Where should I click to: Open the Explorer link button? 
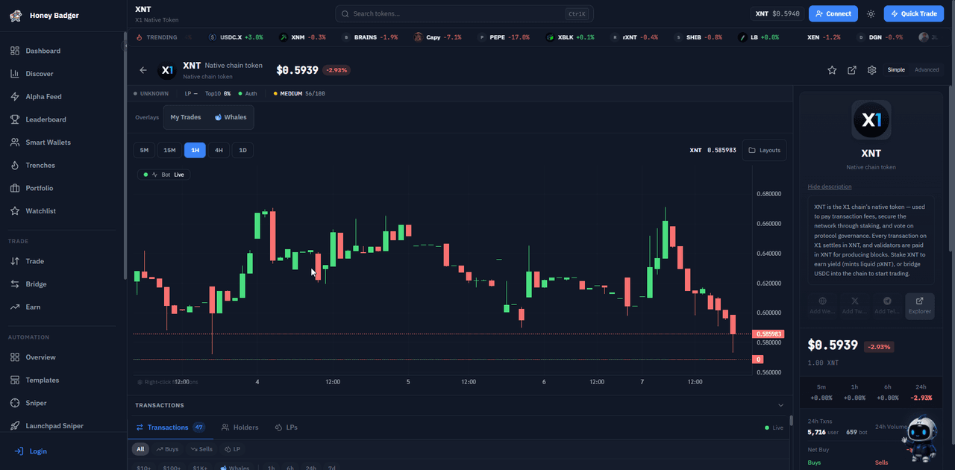pyautogui.click(x=920, y=306)
